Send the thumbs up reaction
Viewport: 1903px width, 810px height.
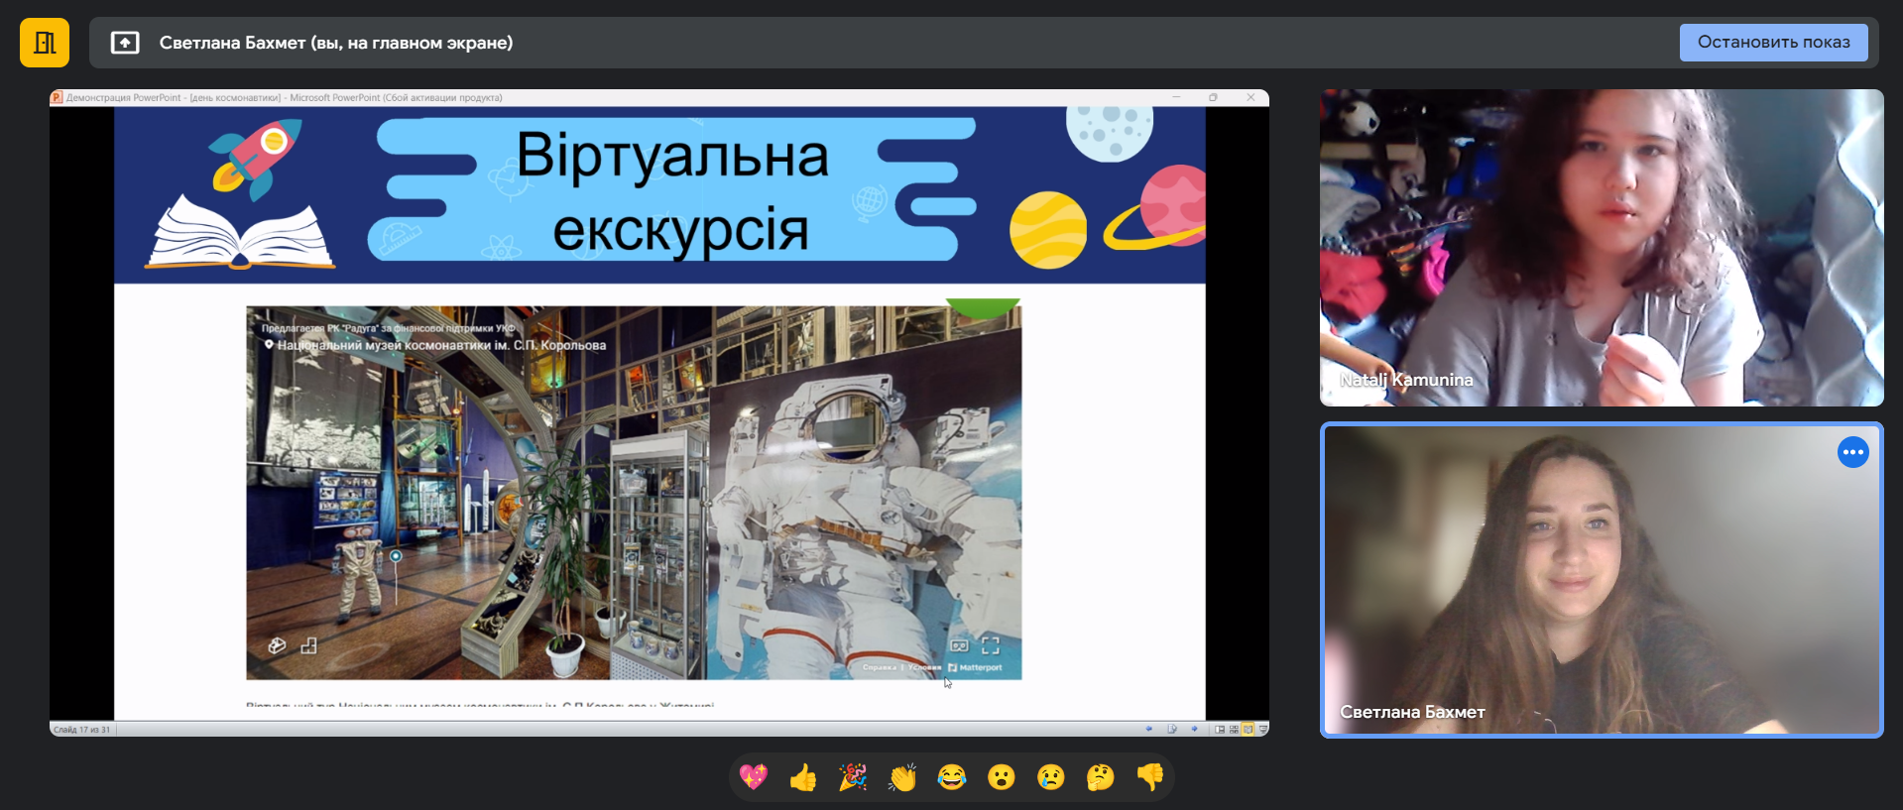(803, 777)
